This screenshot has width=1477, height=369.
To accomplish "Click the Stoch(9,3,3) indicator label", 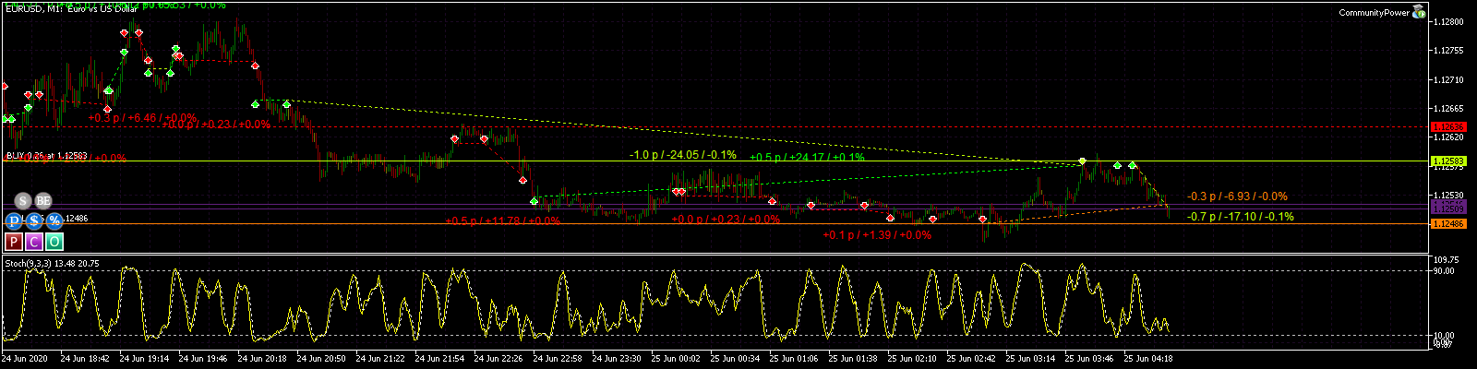I will (52, 264).
